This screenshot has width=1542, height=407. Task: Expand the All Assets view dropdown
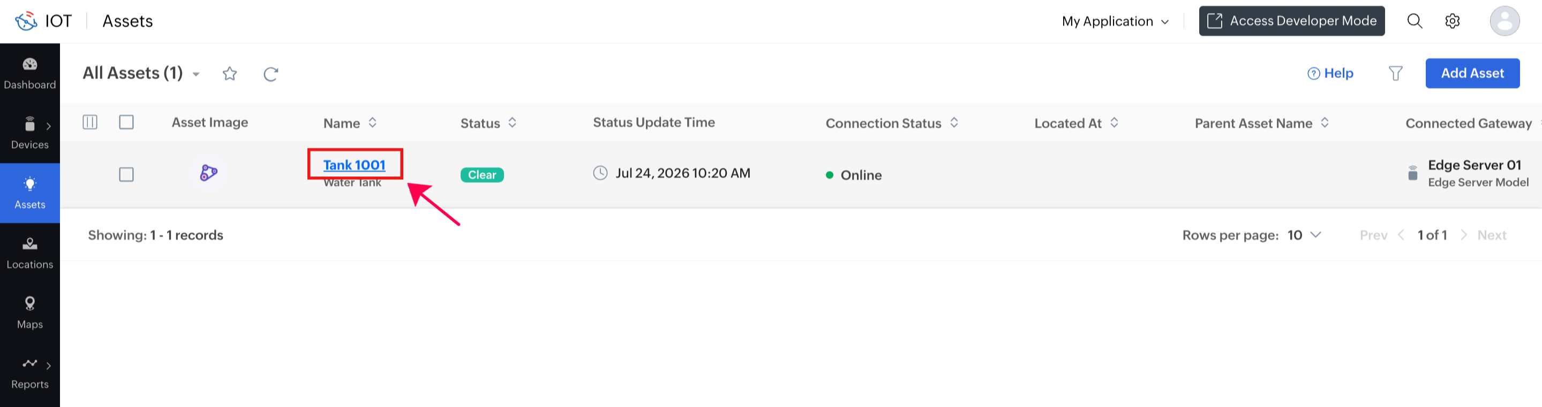195,74
